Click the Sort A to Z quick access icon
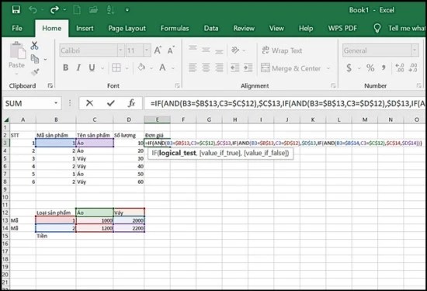This screenshot has width=427, height=291. click(110, 10)
